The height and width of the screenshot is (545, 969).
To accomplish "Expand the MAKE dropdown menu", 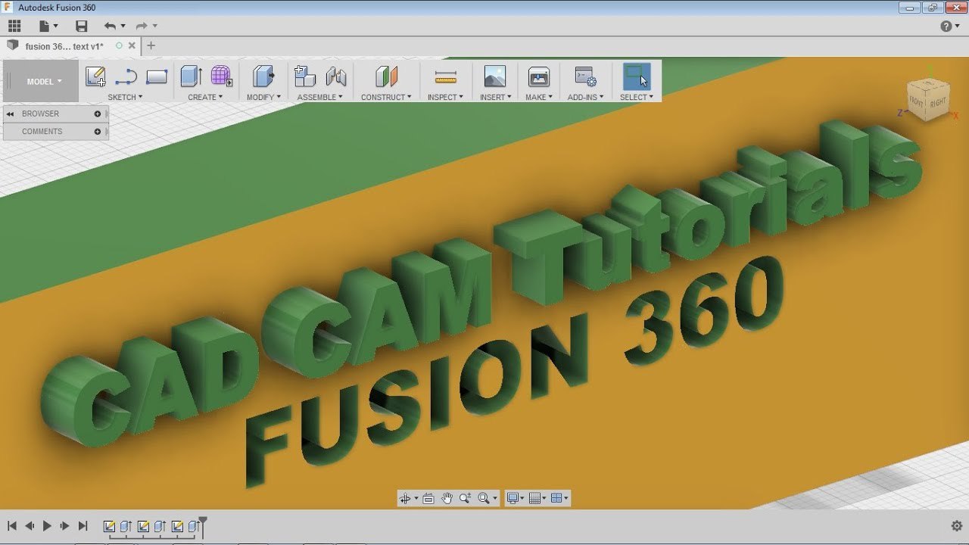I will pos(539,97).
